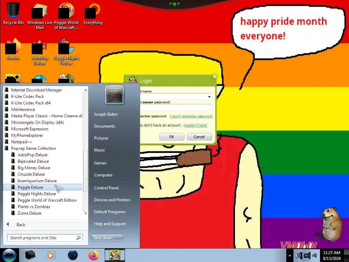349x262 pixels.
Task: Open account name dropdown in Login dialog
Action: pos(209,97)
